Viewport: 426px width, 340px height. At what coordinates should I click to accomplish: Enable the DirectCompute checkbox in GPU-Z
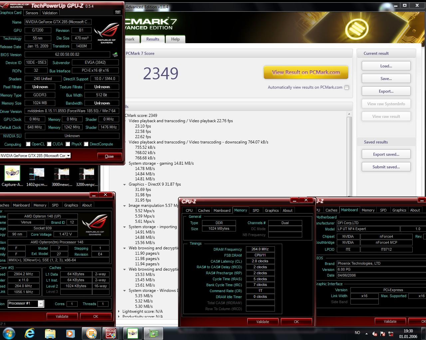point(86,144)
